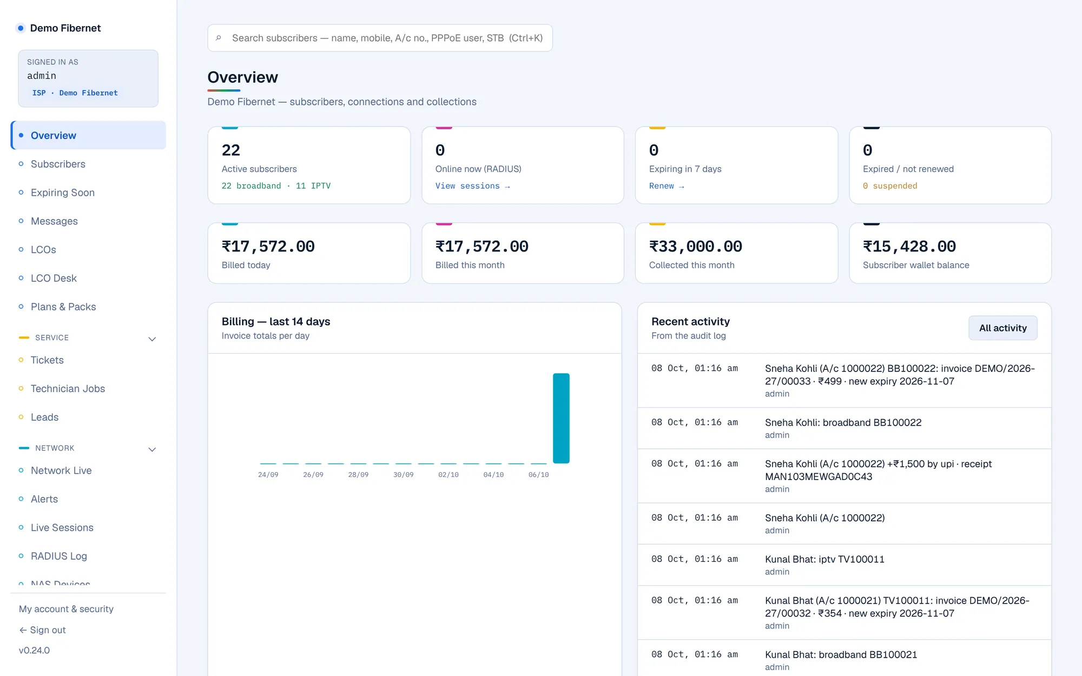Open the Overview menu item

coord(88,135)
